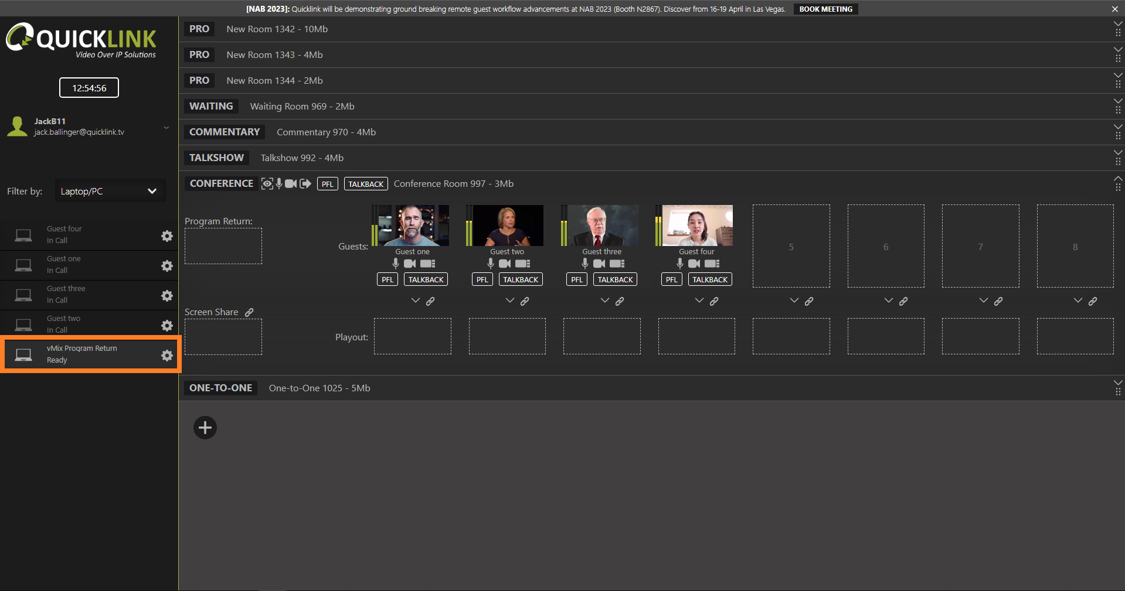Close the NAB 2023 announcement banner
The image size is (1125, 591).
pos(1114,9)
